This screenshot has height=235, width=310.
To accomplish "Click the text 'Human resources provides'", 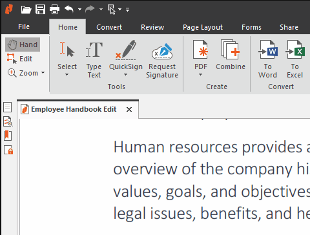I will point(208,147).
